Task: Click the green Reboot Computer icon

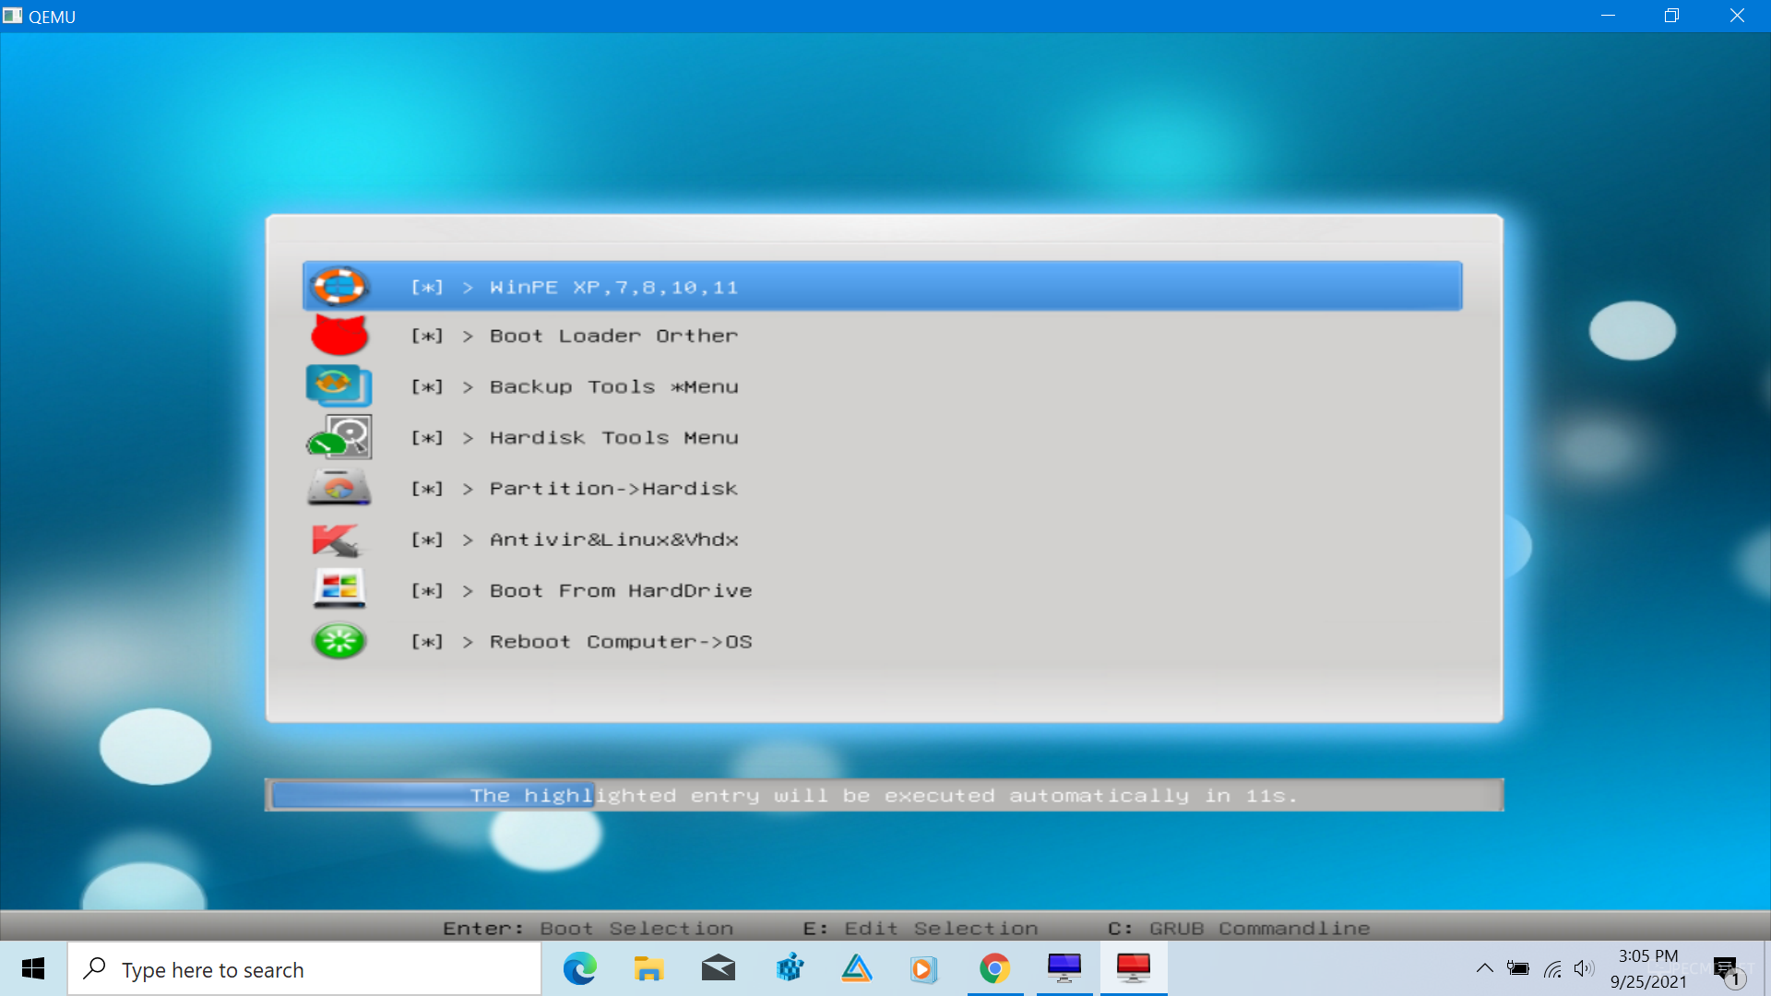Action: [339, 640]
